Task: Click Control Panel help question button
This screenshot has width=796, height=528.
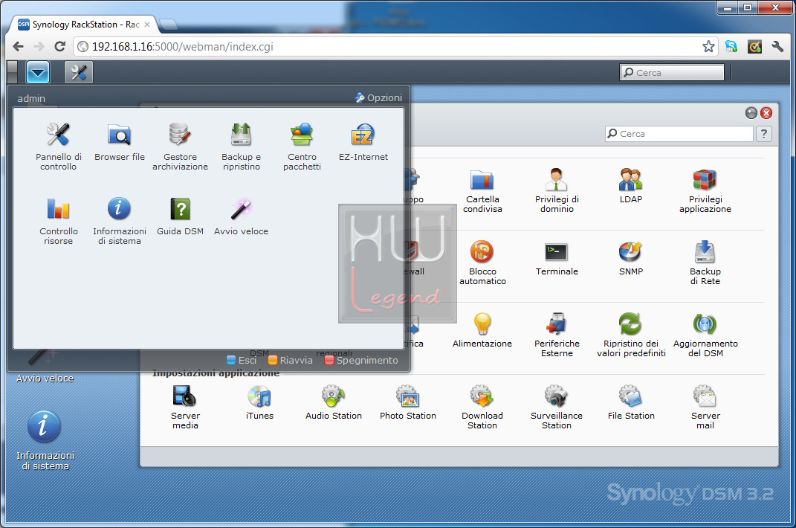Action: [x=763, y=134]
